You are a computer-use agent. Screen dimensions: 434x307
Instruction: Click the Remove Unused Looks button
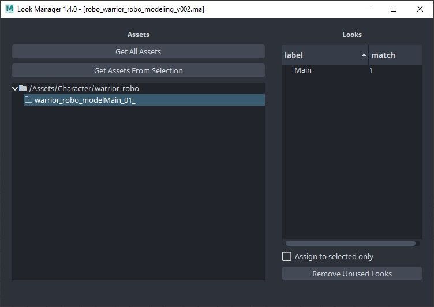click(x=351, y=274)
